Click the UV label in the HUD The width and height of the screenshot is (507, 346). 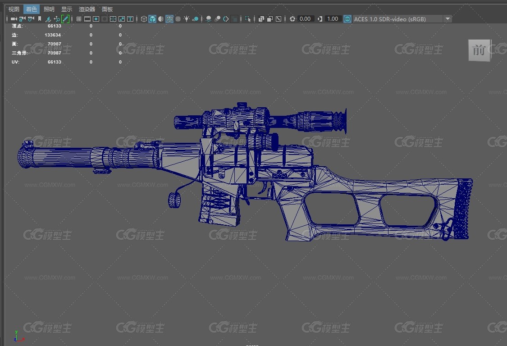pyautogui.click(x=15, y=62)
